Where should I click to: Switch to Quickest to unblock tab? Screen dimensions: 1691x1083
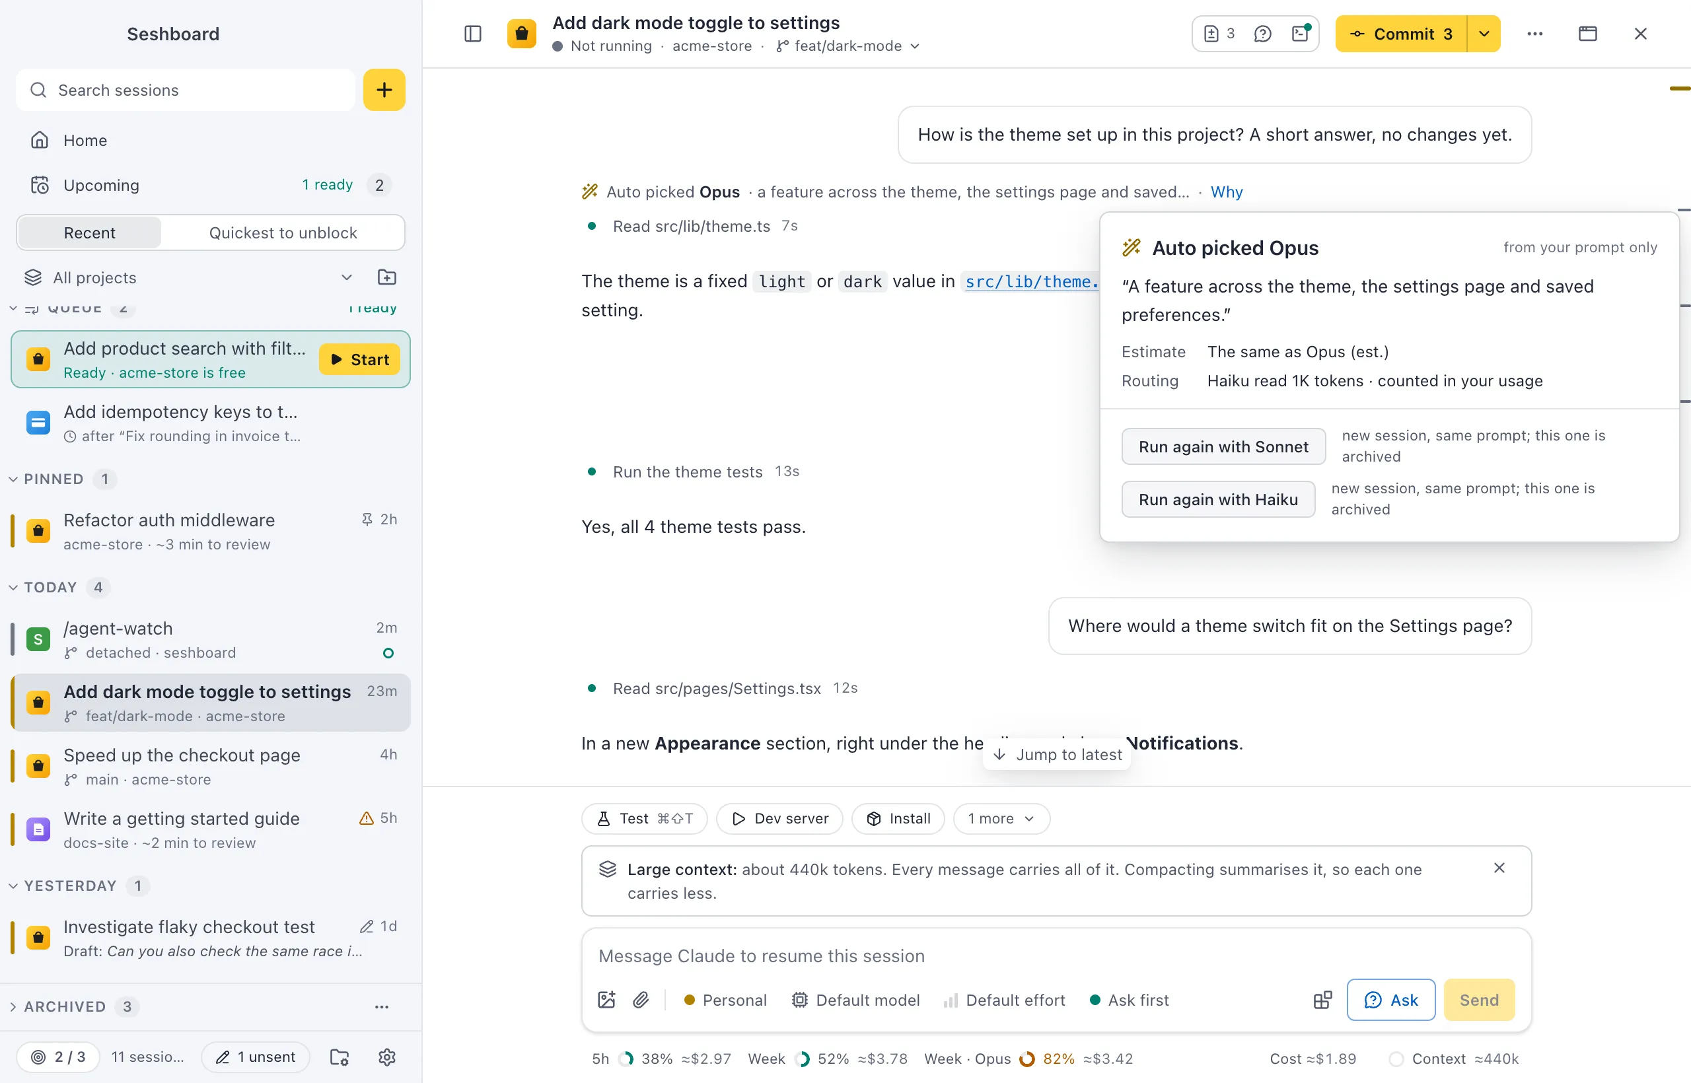point(283,232)
